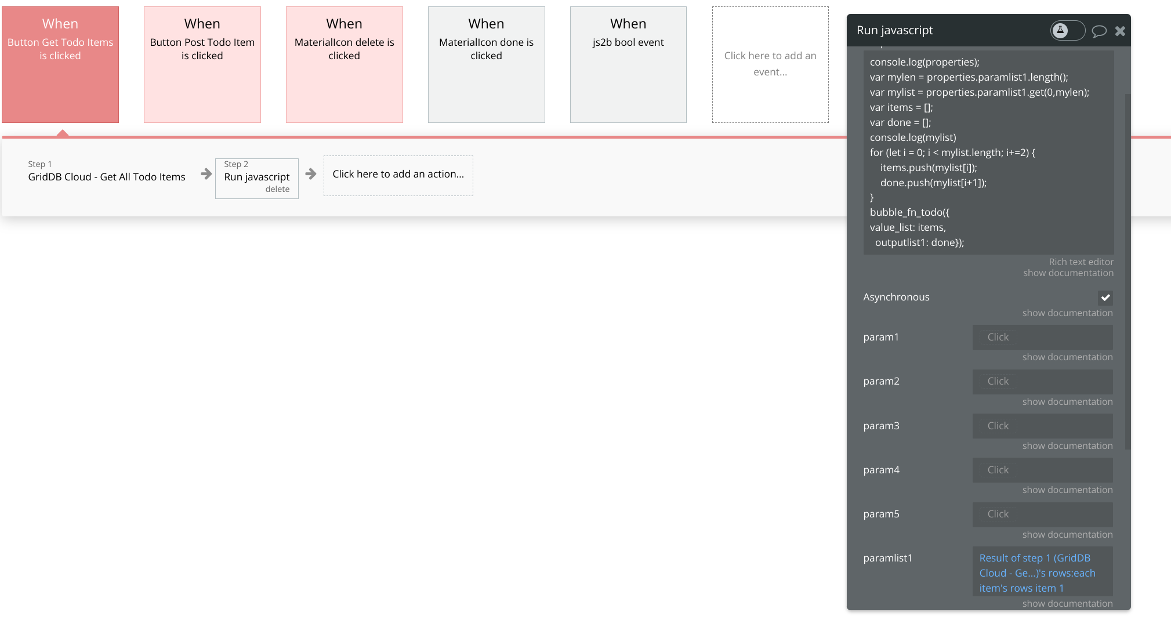The height and width of the screenshot is (634, 1171).
Task: Open MaterialIcon done is clicked event
Action: pos(486,64)
